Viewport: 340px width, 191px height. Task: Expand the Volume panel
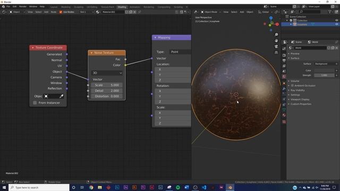[x=295, y=81]
